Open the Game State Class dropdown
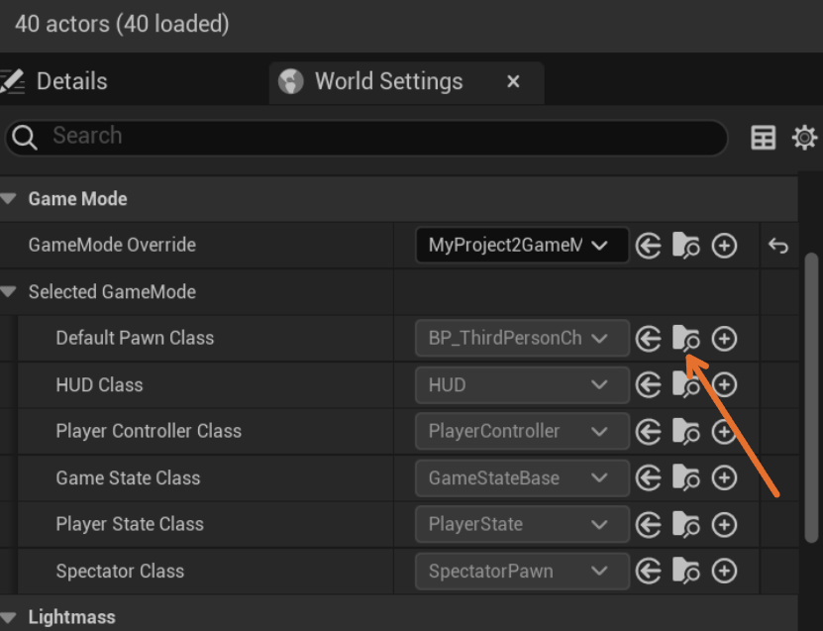Screen dimensions: 823x631 pyautogui.click(x=522, y=478)
